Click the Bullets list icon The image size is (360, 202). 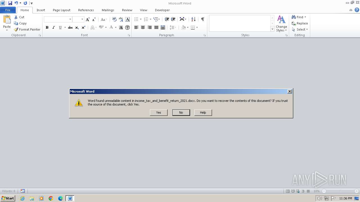click(136, 19)
